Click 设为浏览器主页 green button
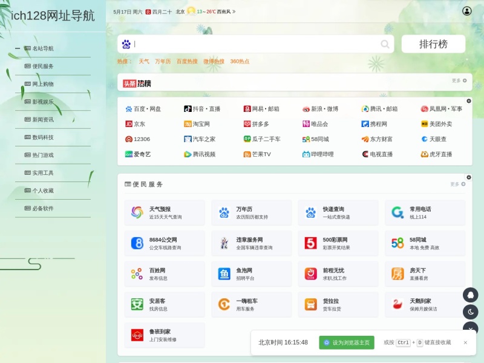Viewport: 484px width, 363px height. pos(347,342)
